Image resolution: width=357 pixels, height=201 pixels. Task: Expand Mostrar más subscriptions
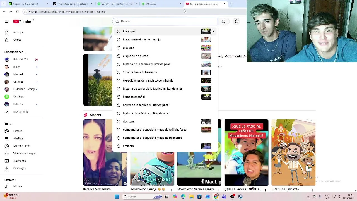click(21, 112)
